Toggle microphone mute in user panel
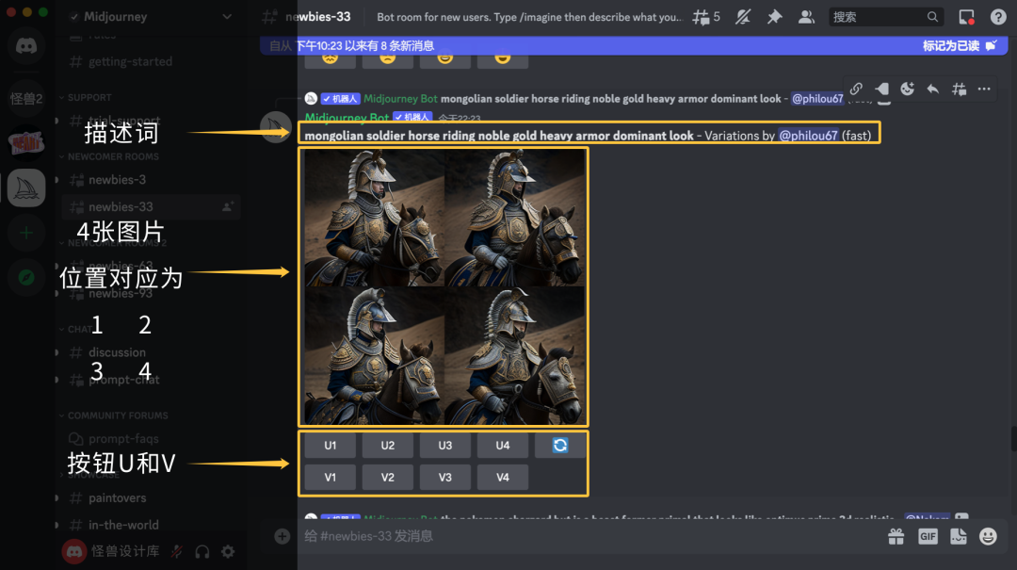 tap(176, 552)
